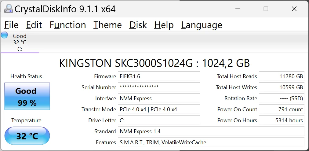
Task: Open the File menu
Action: [11, 25]
